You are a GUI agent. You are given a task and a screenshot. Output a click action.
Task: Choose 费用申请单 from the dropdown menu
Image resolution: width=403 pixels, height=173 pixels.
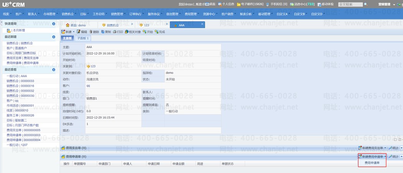pyautogui.click(x=372, y=163)
